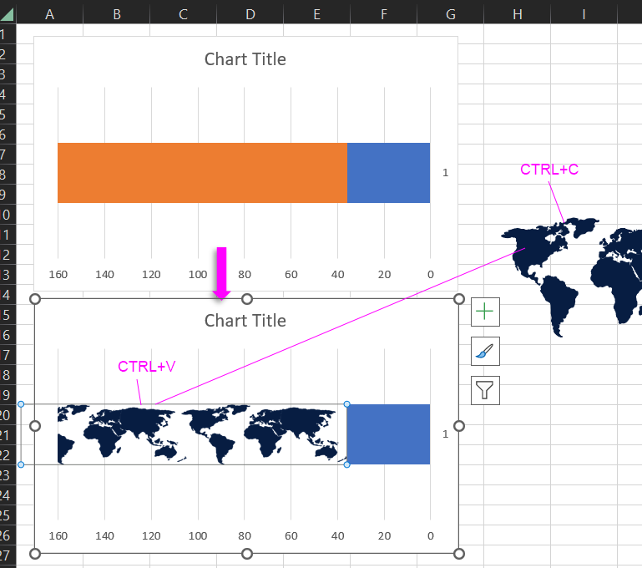Open the Chart Filters funnel button
Viewport: 642px width, 568px height.
pos(485,390)
